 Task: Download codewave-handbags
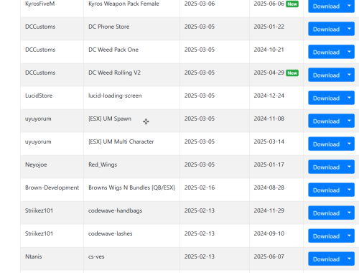click(326, 213)
